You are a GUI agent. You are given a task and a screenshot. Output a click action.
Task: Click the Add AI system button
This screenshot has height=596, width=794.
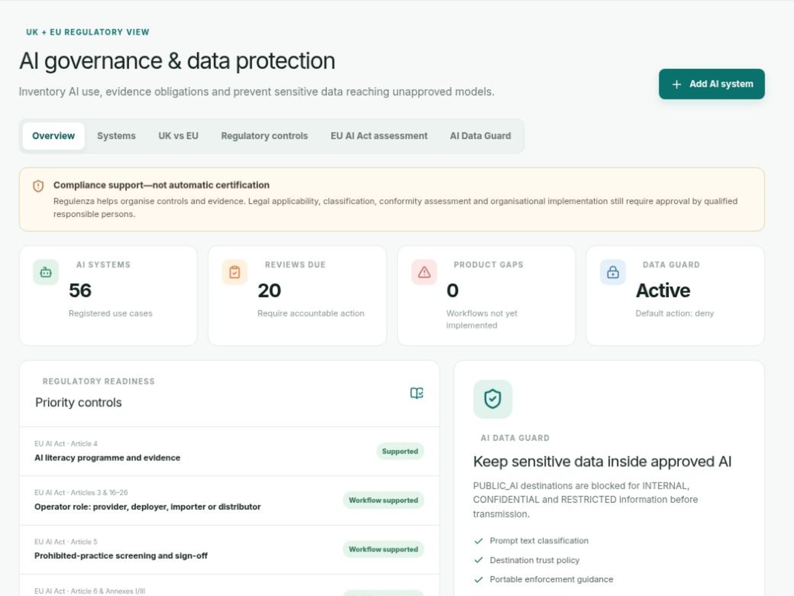click(x=712, y=84)
